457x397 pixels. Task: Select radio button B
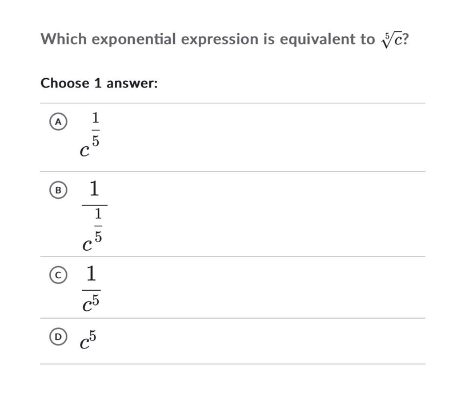click(58, 190)
